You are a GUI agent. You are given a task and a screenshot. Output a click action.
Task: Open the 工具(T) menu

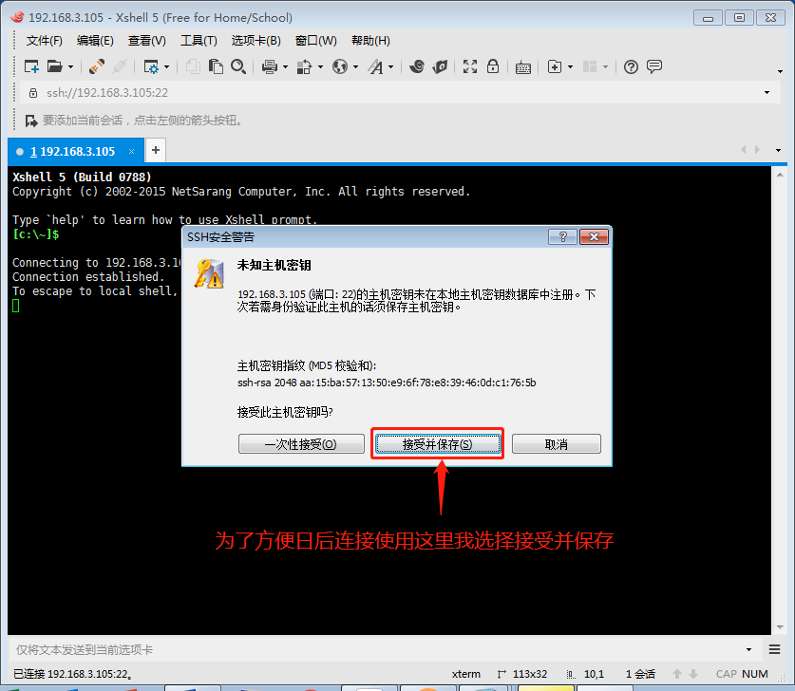tap(199, 40)
